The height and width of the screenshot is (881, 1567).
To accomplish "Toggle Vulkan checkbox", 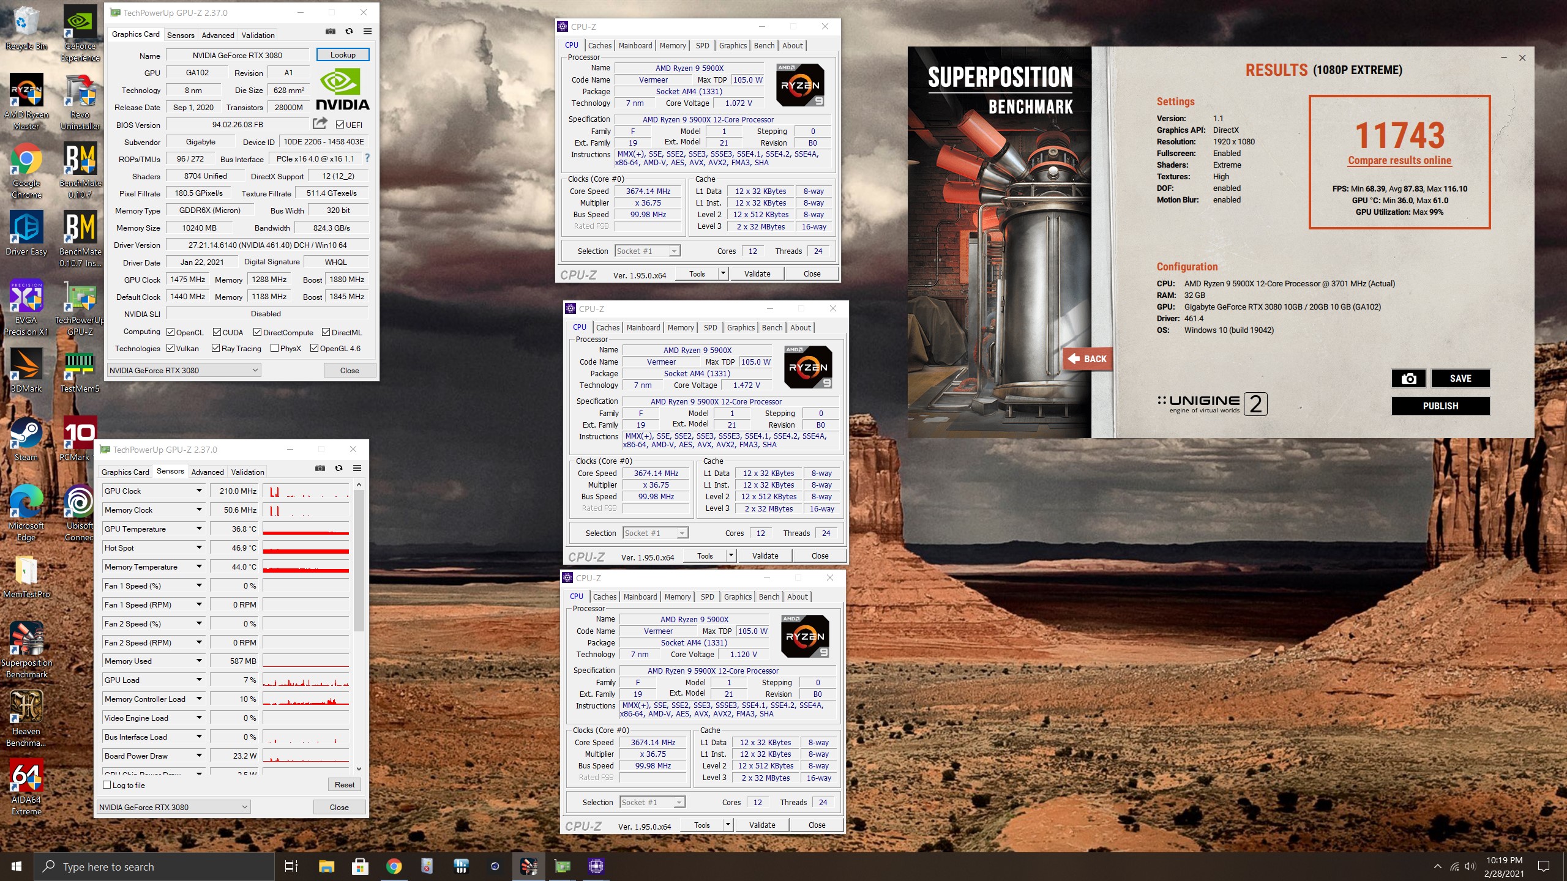I will pyautogui.click(x=170, y=348).
